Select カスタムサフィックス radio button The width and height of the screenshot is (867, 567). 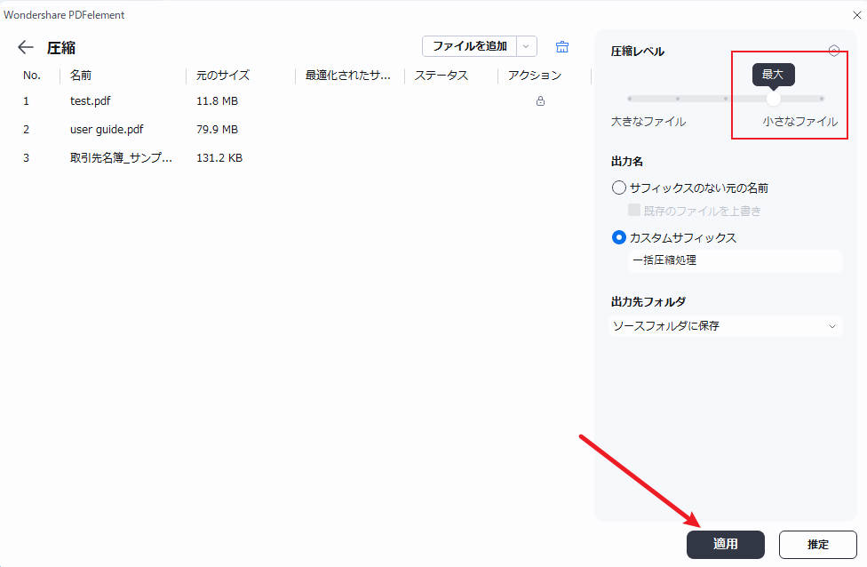click(x=617, y=237)
